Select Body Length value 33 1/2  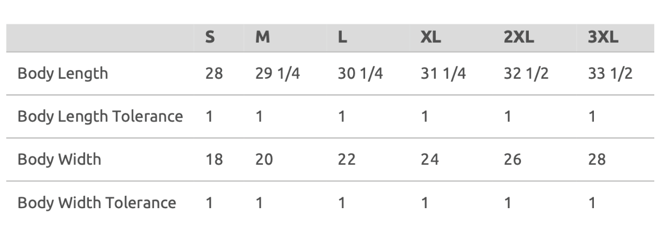610,74
